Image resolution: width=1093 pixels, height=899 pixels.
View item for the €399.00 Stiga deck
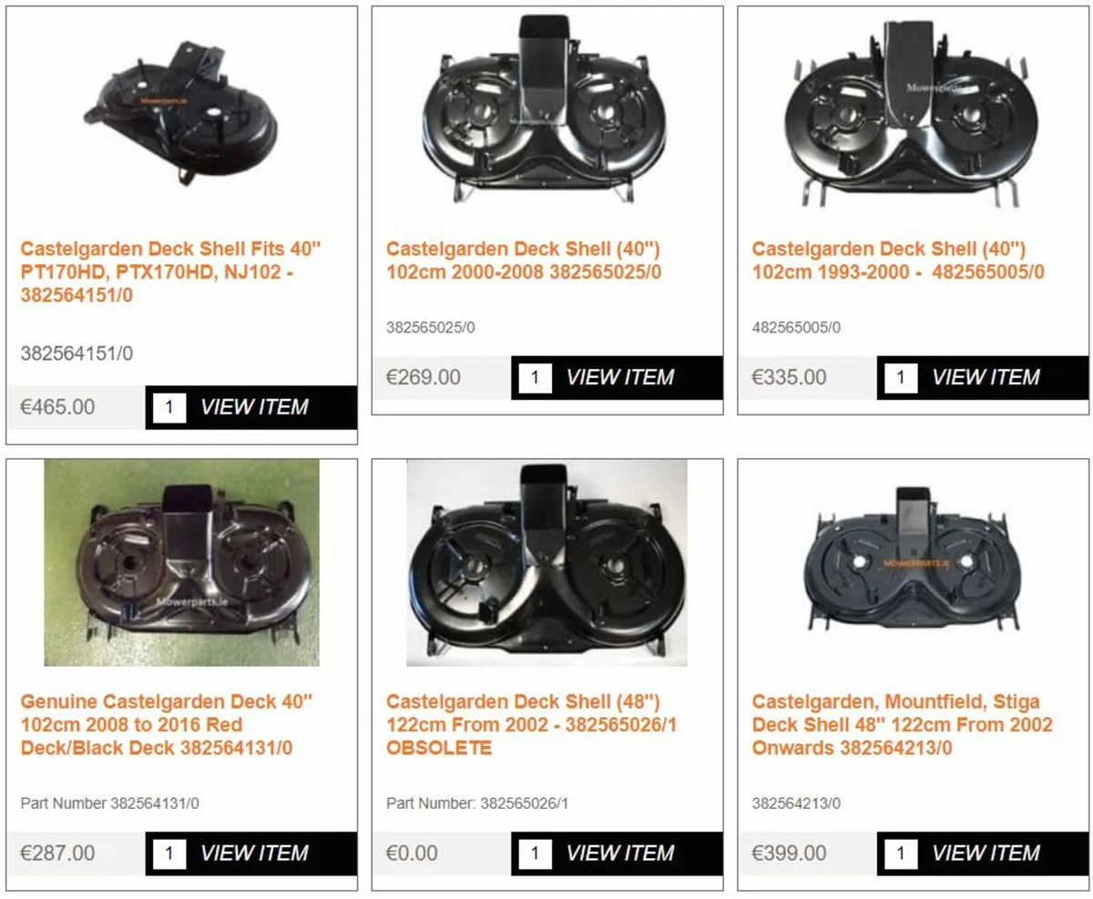(x=986, y=853)
